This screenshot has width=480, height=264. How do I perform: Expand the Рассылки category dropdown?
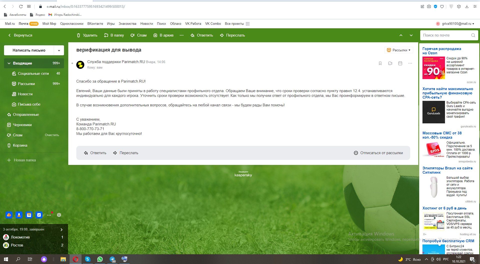tap(399, 50)
